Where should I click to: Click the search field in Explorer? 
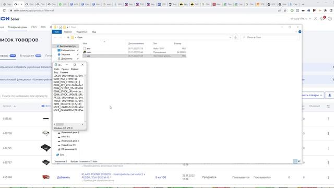pyautogui.click(x=270, y=38)
